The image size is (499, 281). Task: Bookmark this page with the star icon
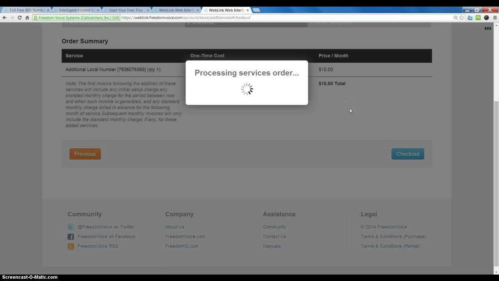pos(462,18)
